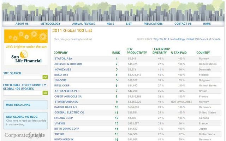Screen dimensions: 226x141
Task: Open the Must Read Links box
Action: (x=25, y=105)
